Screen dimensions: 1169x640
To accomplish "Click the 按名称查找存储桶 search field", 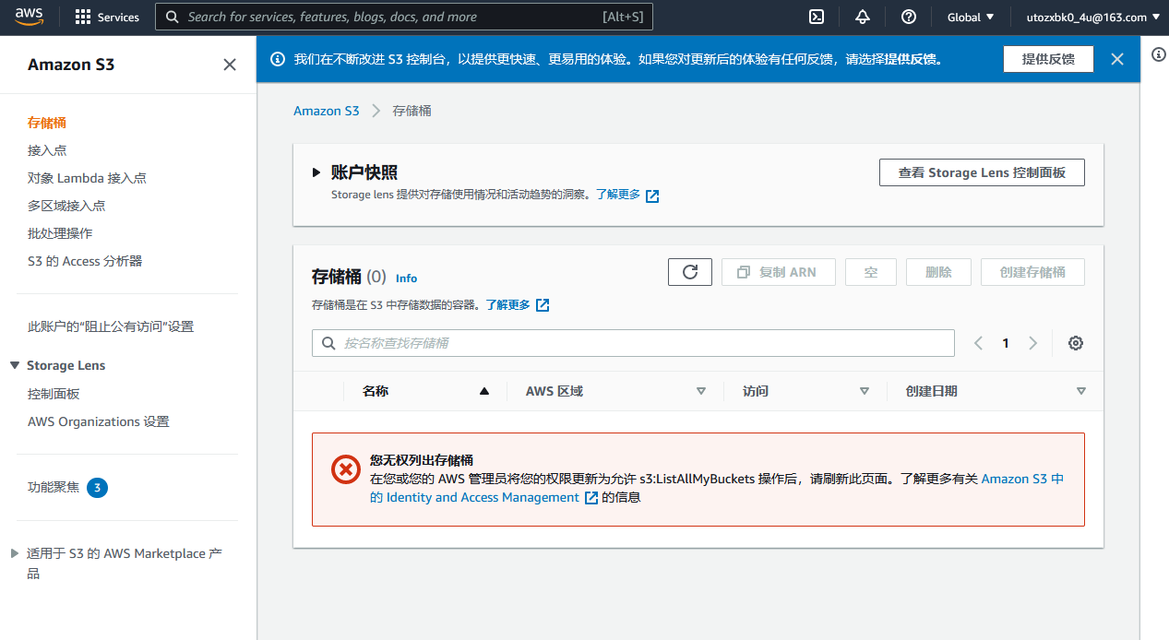I will tap(633, 343).
